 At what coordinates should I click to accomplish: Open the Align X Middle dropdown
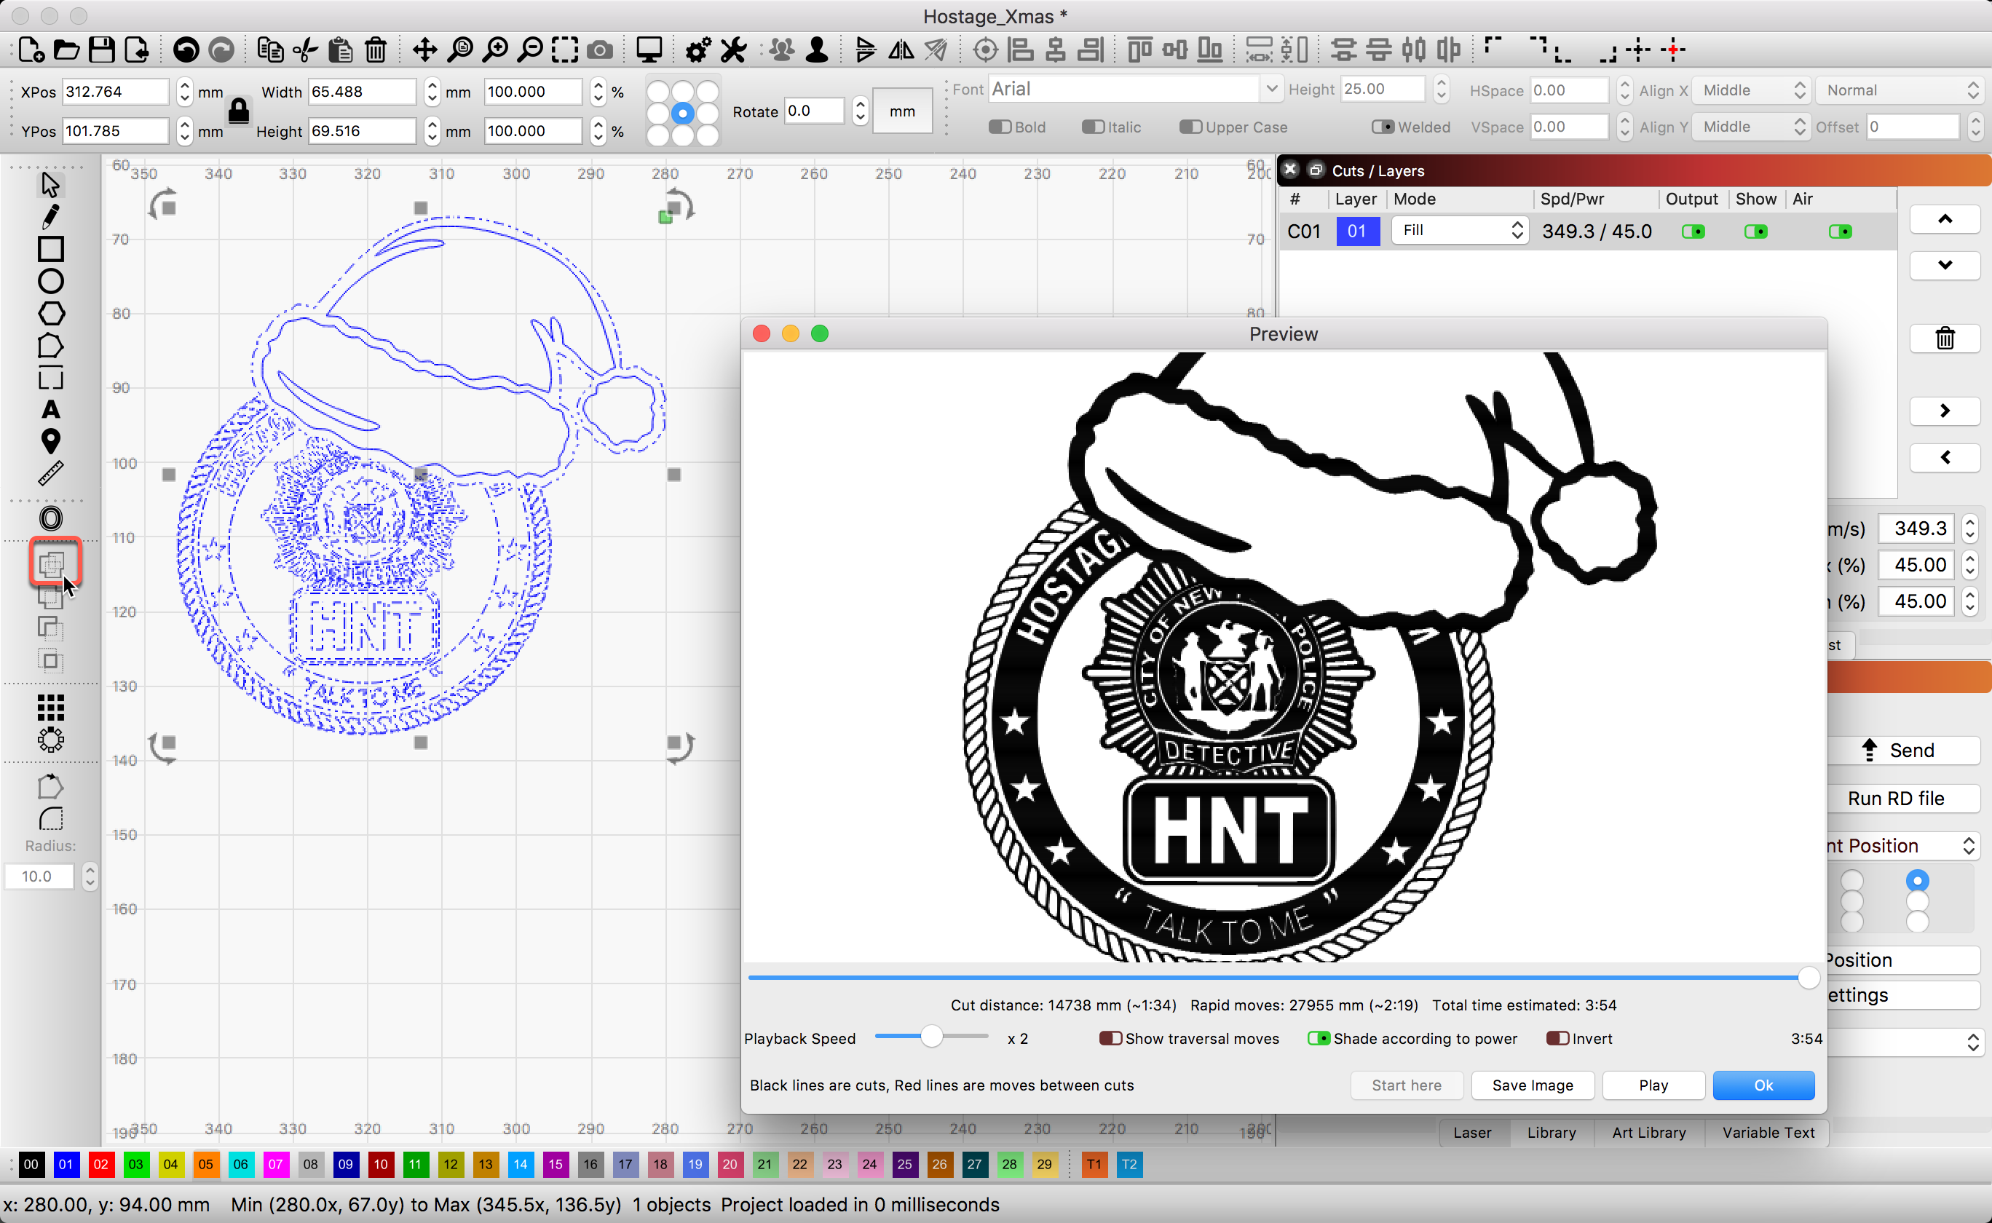(1750, 90)
